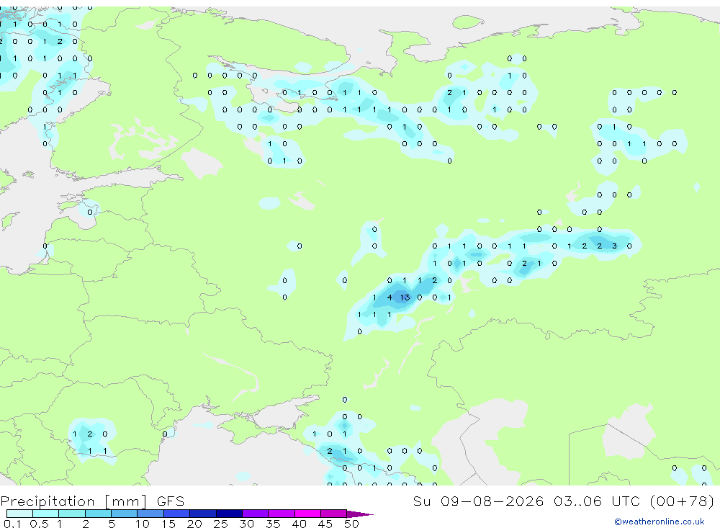The height and width of the screenshot is (528, 720).
Task: Click the legend label '15'
Action: [x=168, y=524]
